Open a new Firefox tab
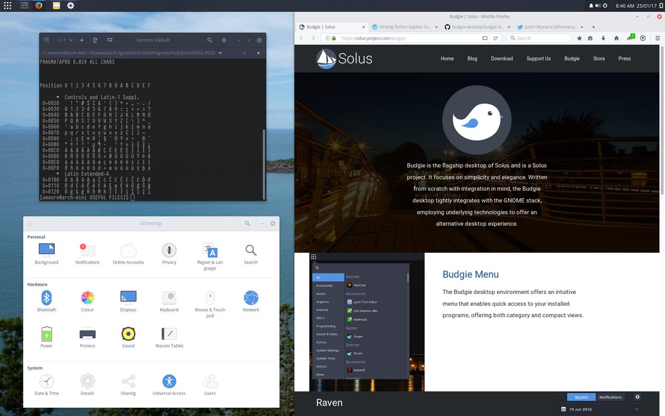Screen dimensions: 665x416 click(594, 27)
